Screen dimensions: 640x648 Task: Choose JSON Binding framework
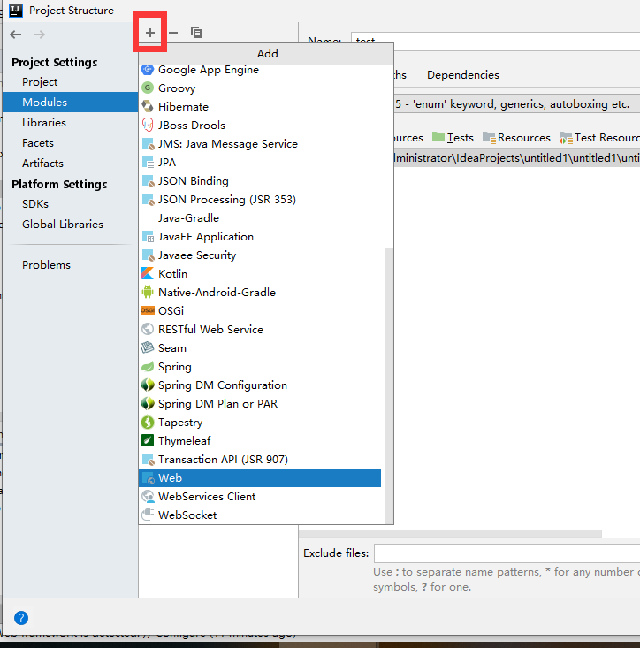tap(260, 181)
